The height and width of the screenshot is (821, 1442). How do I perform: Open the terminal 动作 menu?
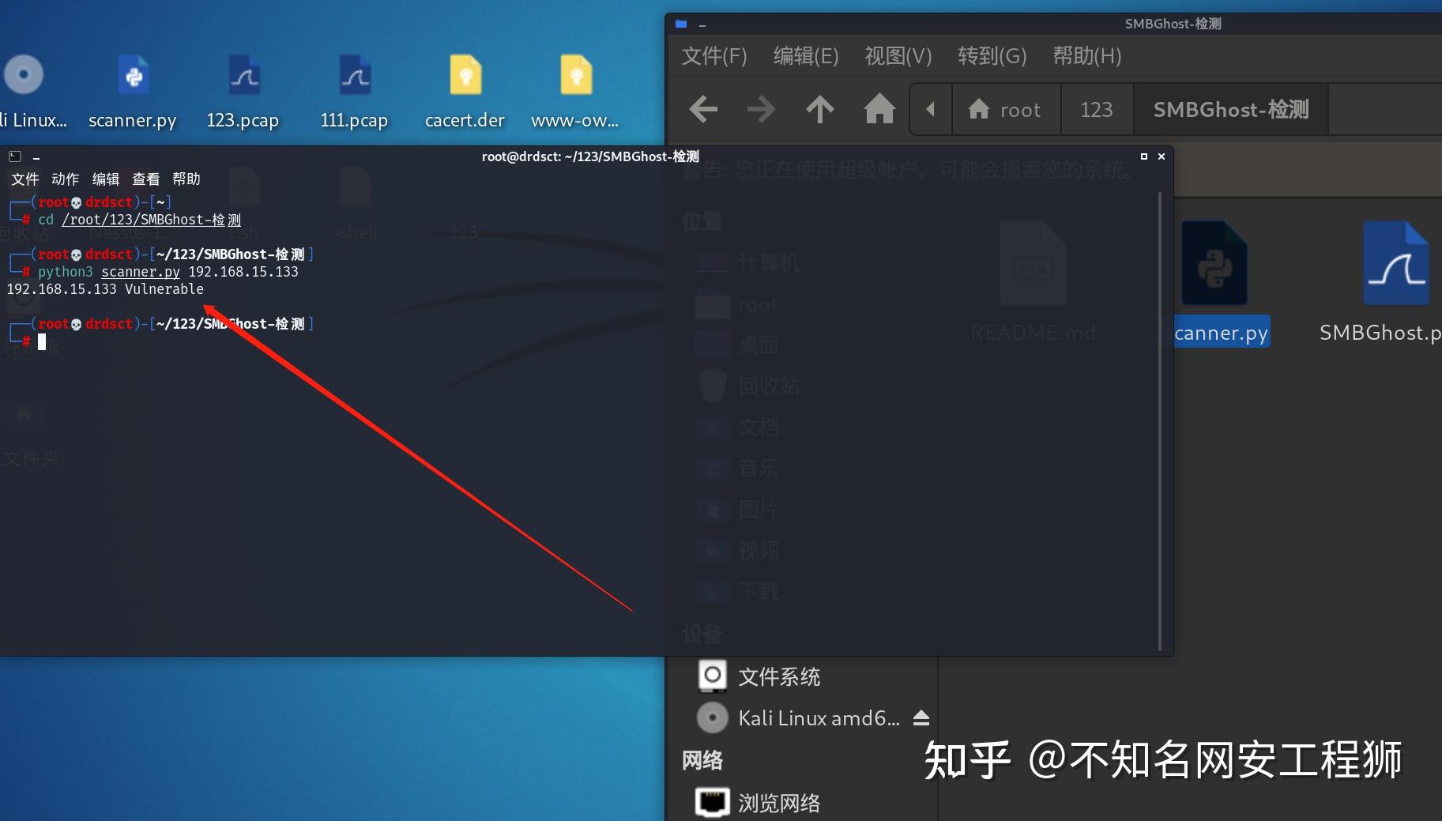click(66, 179)
